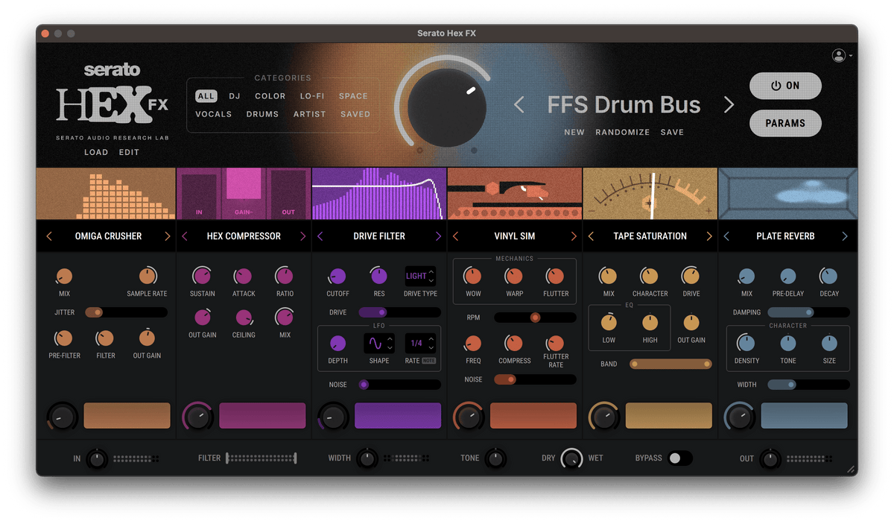The image size is (894, 524).
Task: Click the EQ High knob
Action: coord(650,323)
